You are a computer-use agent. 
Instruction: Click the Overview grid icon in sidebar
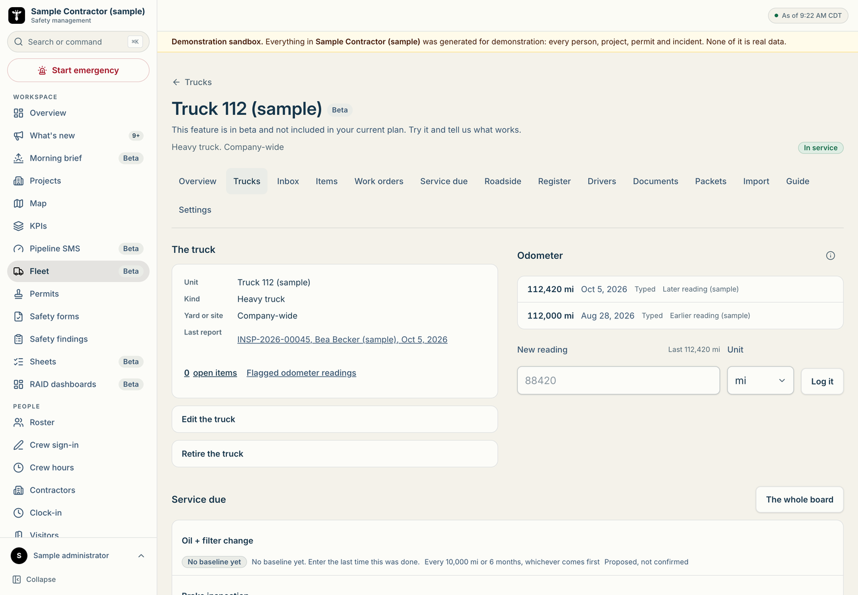[18, 113]
